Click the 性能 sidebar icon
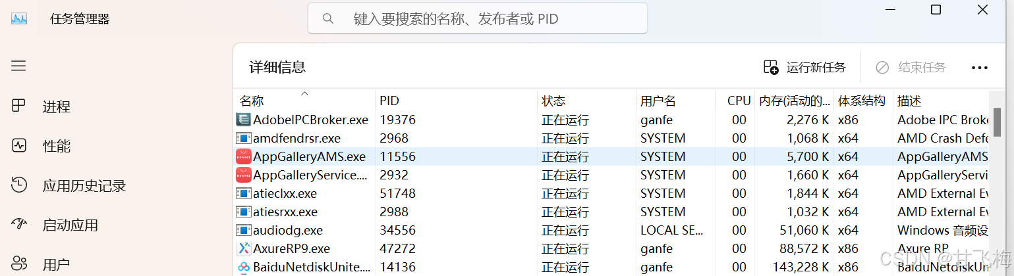 (18, 145)
